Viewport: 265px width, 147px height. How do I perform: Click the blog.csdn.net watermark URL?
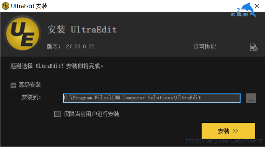click(224, 141)
